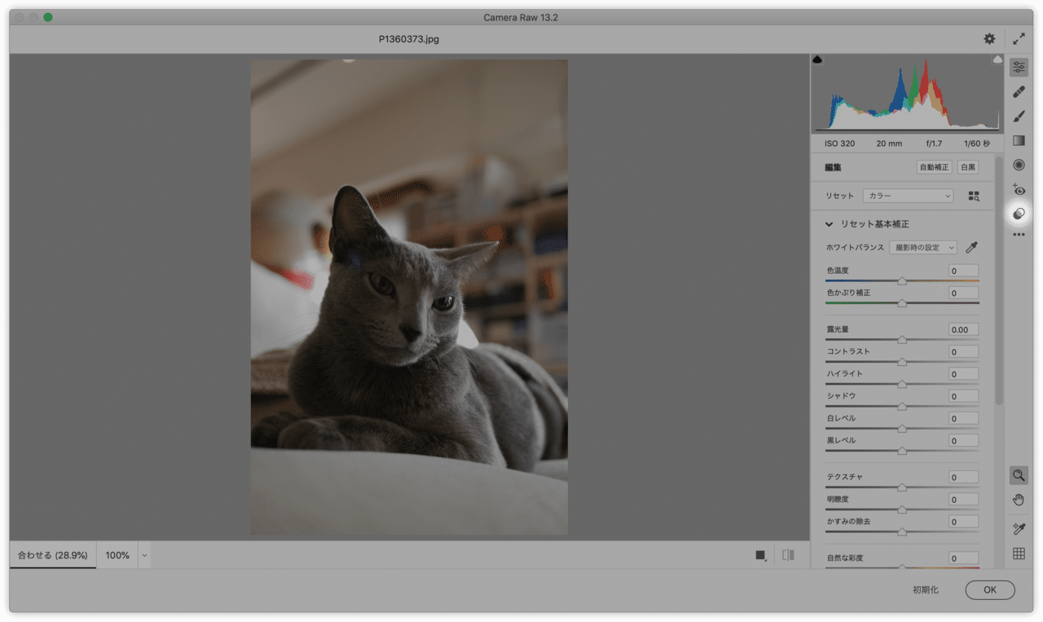Open the Camera Raw settings gear
The height and width of the screenshot is (622, 1043).
pos(988,37)
